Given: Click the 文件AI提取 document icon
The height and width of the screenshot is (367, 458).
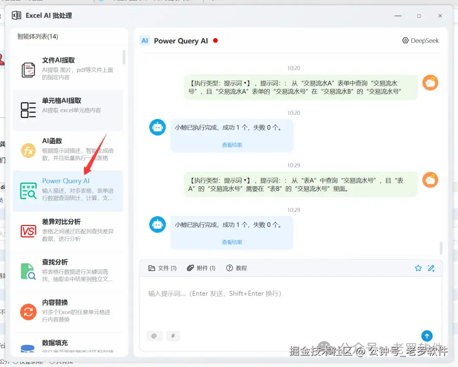Looking at the screenshot, I should click(x=28, y=70).
